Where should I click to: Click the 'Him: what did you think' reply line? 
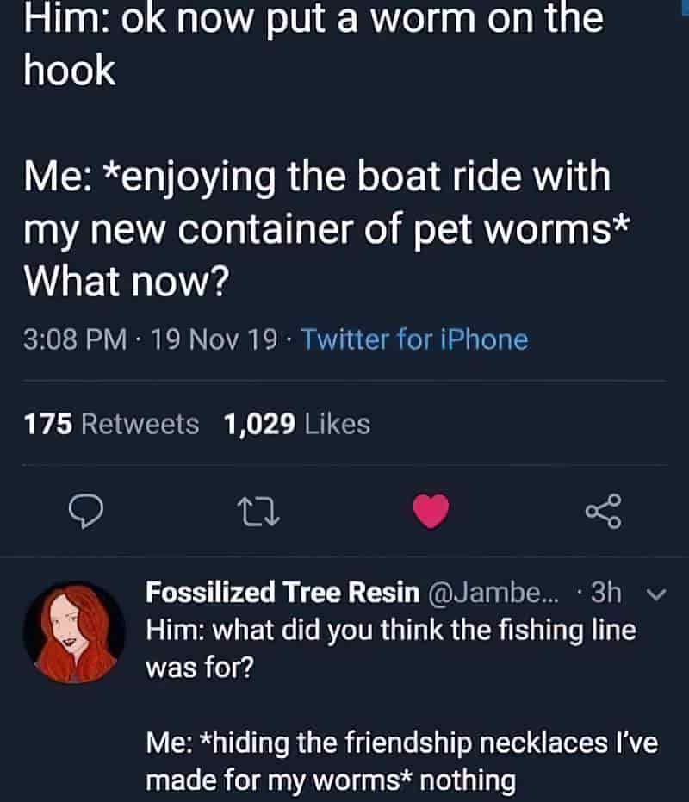[391, 631]
